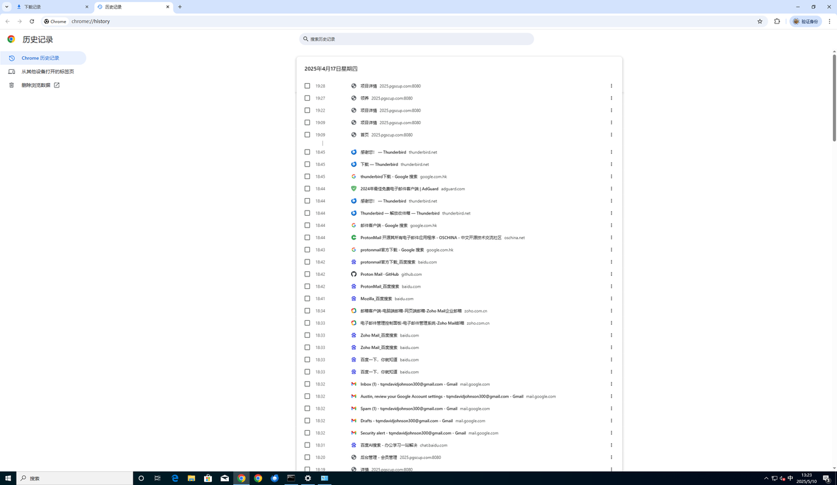Click the Chrome logo beside 历史记录 heading

[11, 39]
